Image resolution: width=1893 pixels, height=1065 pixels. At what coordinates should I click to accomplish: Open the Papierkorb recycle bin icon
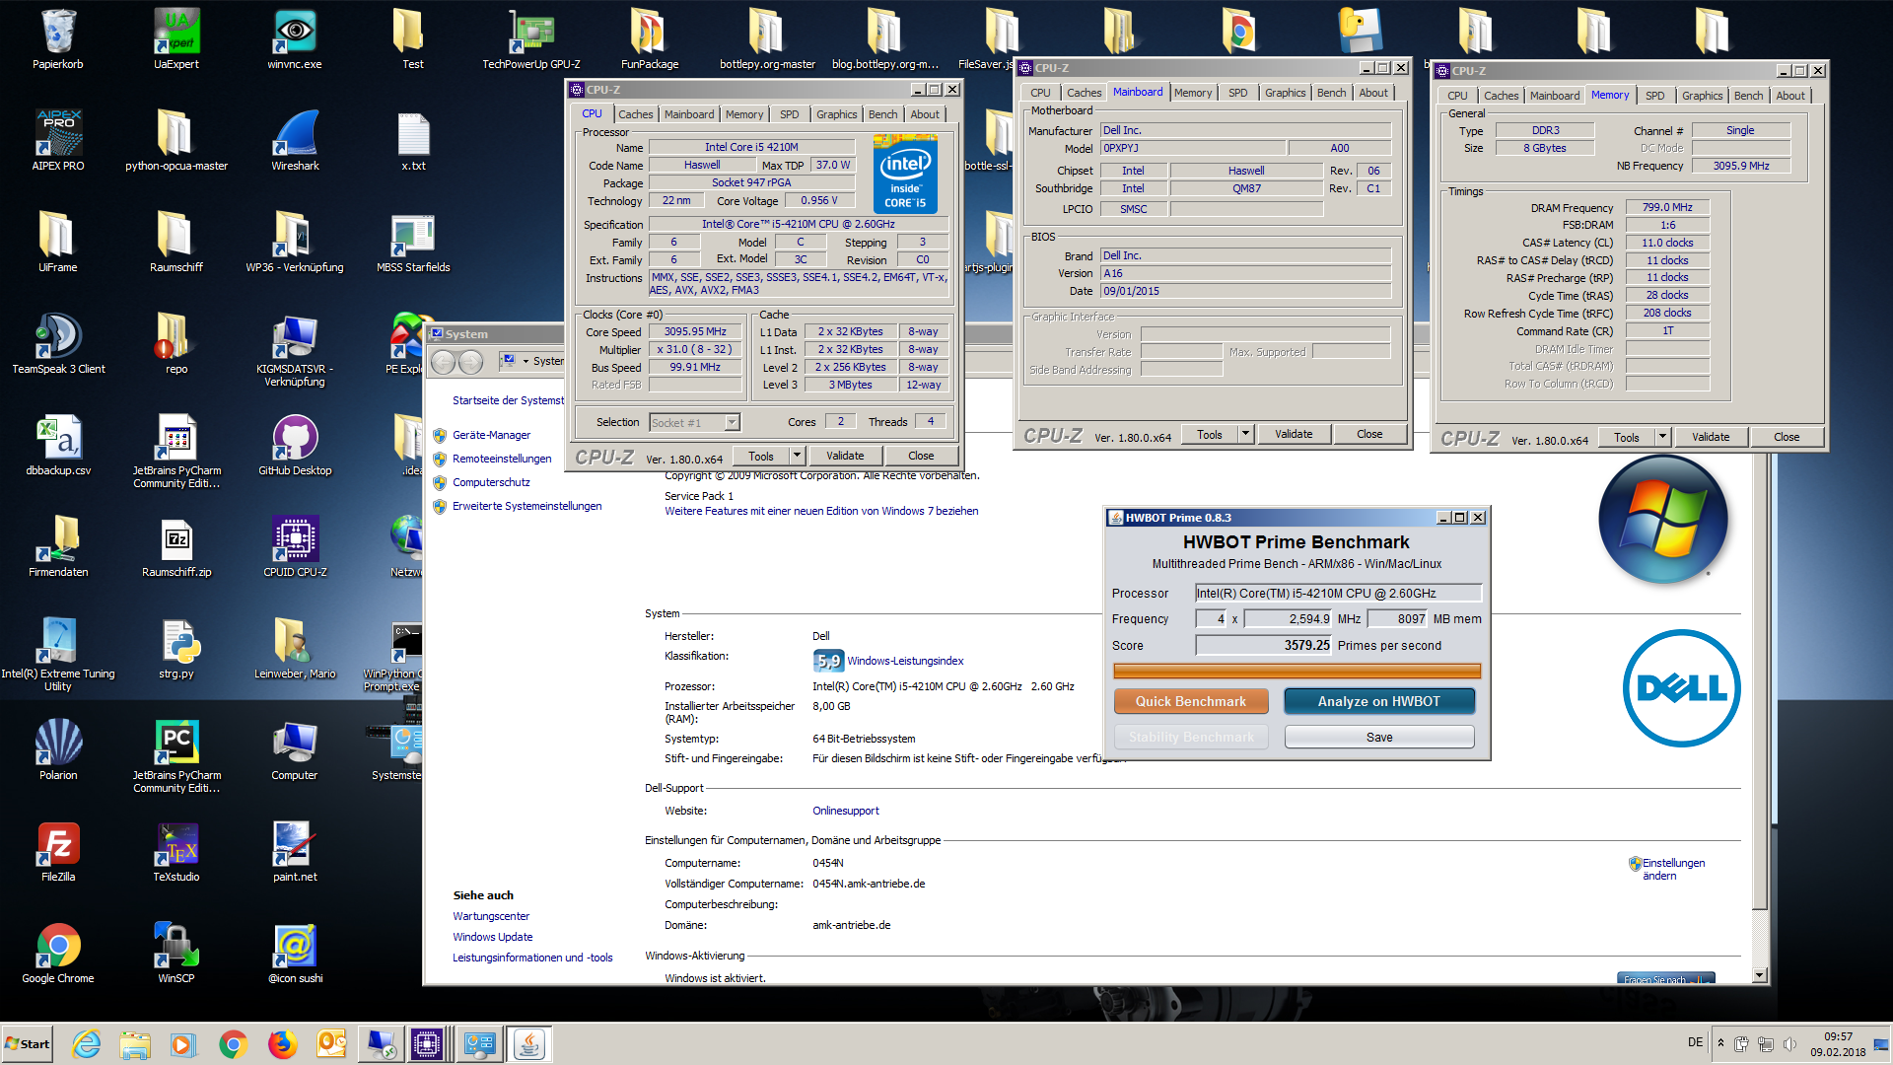coord(58,39)
